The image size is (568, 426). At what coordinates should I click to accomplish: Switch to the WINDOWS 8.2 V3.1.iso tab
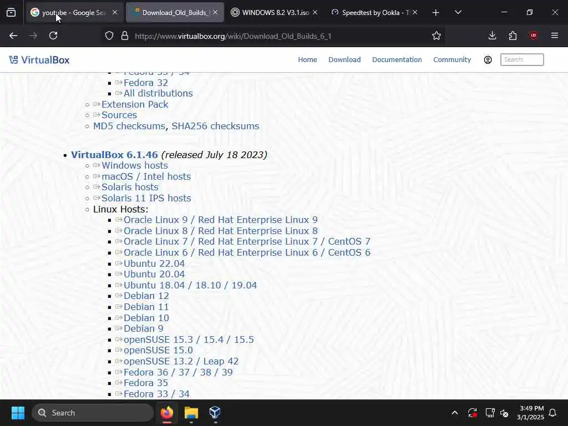(x=274, y=12)
